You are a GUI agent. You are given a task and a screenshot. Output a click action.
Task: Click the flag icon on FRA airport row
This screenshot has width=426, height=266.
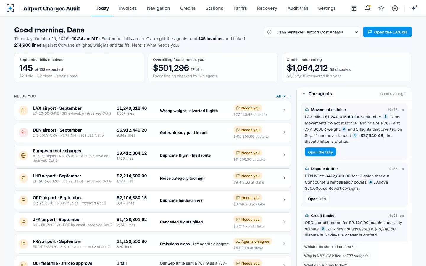point(23,244)
